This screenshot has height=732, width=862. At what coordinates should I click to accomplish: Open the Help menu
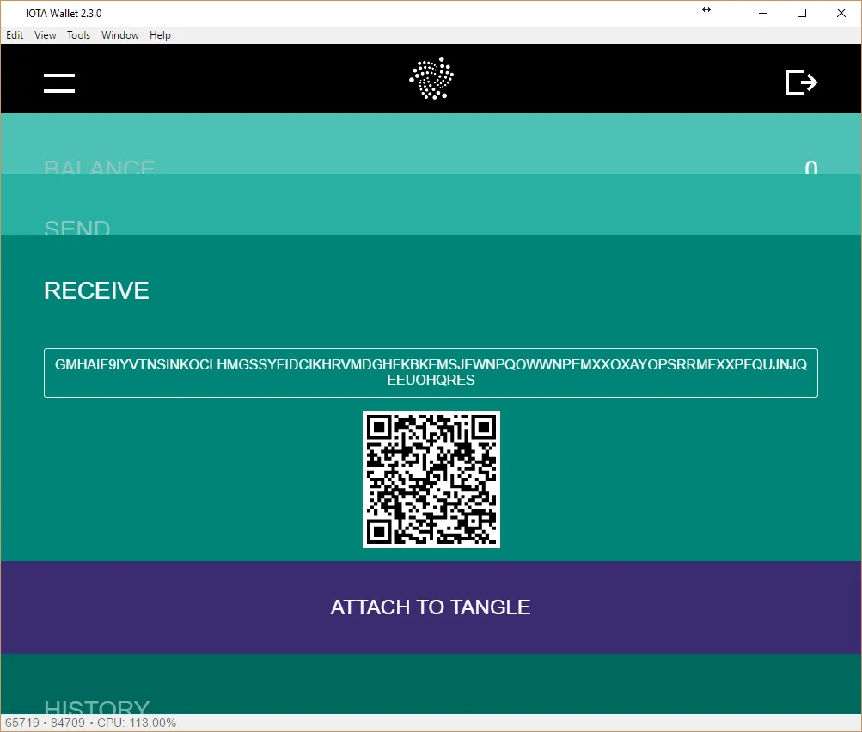[x=160, y=35]
